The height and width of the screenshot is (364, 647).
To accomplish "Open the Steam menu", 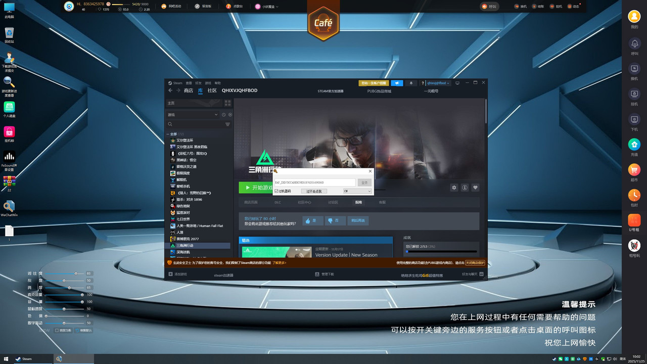I will coord(176,83).
